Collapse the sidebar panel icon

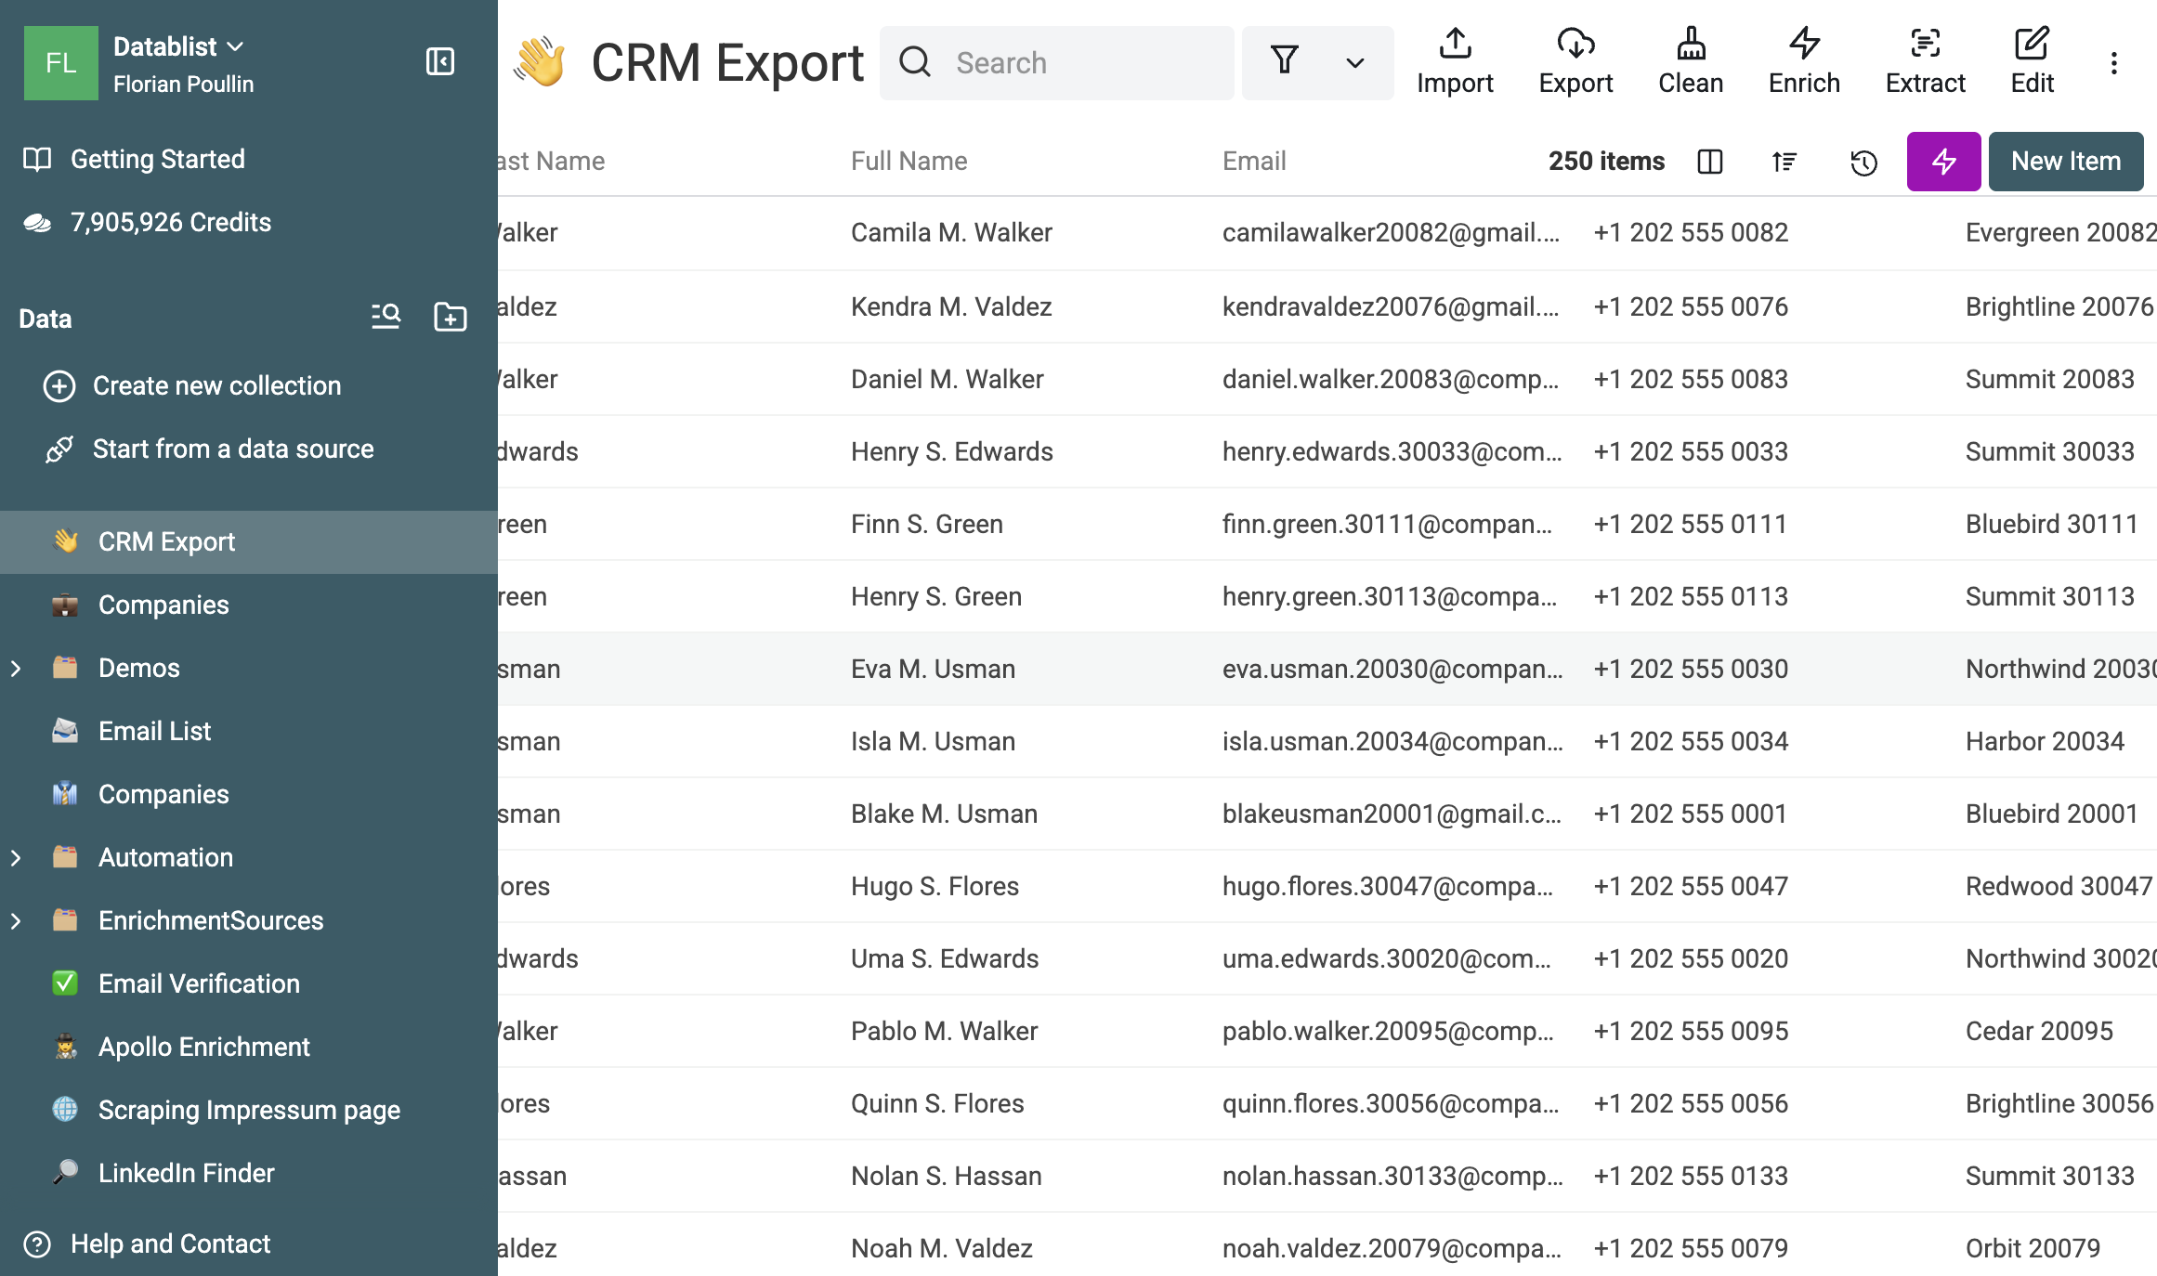(439, 62)
